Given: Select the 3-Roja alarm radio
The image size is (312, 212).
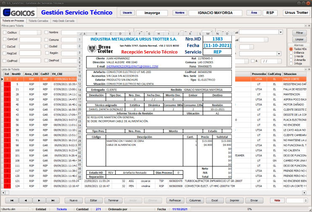Looking at the screenshot, I should click(x=291, y=64).
